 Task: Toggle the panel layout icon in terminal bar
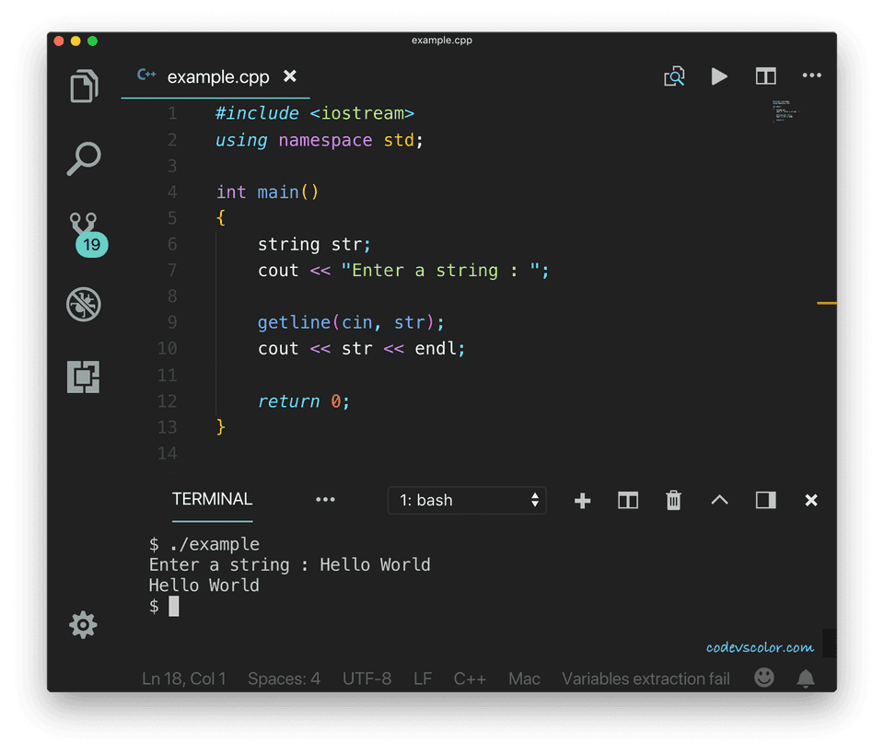point(765,500)
